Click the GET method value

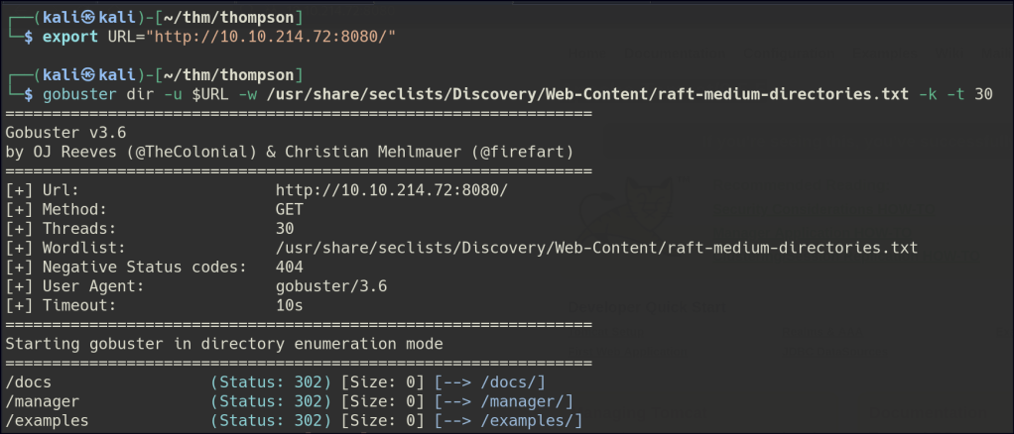[290, 209]
